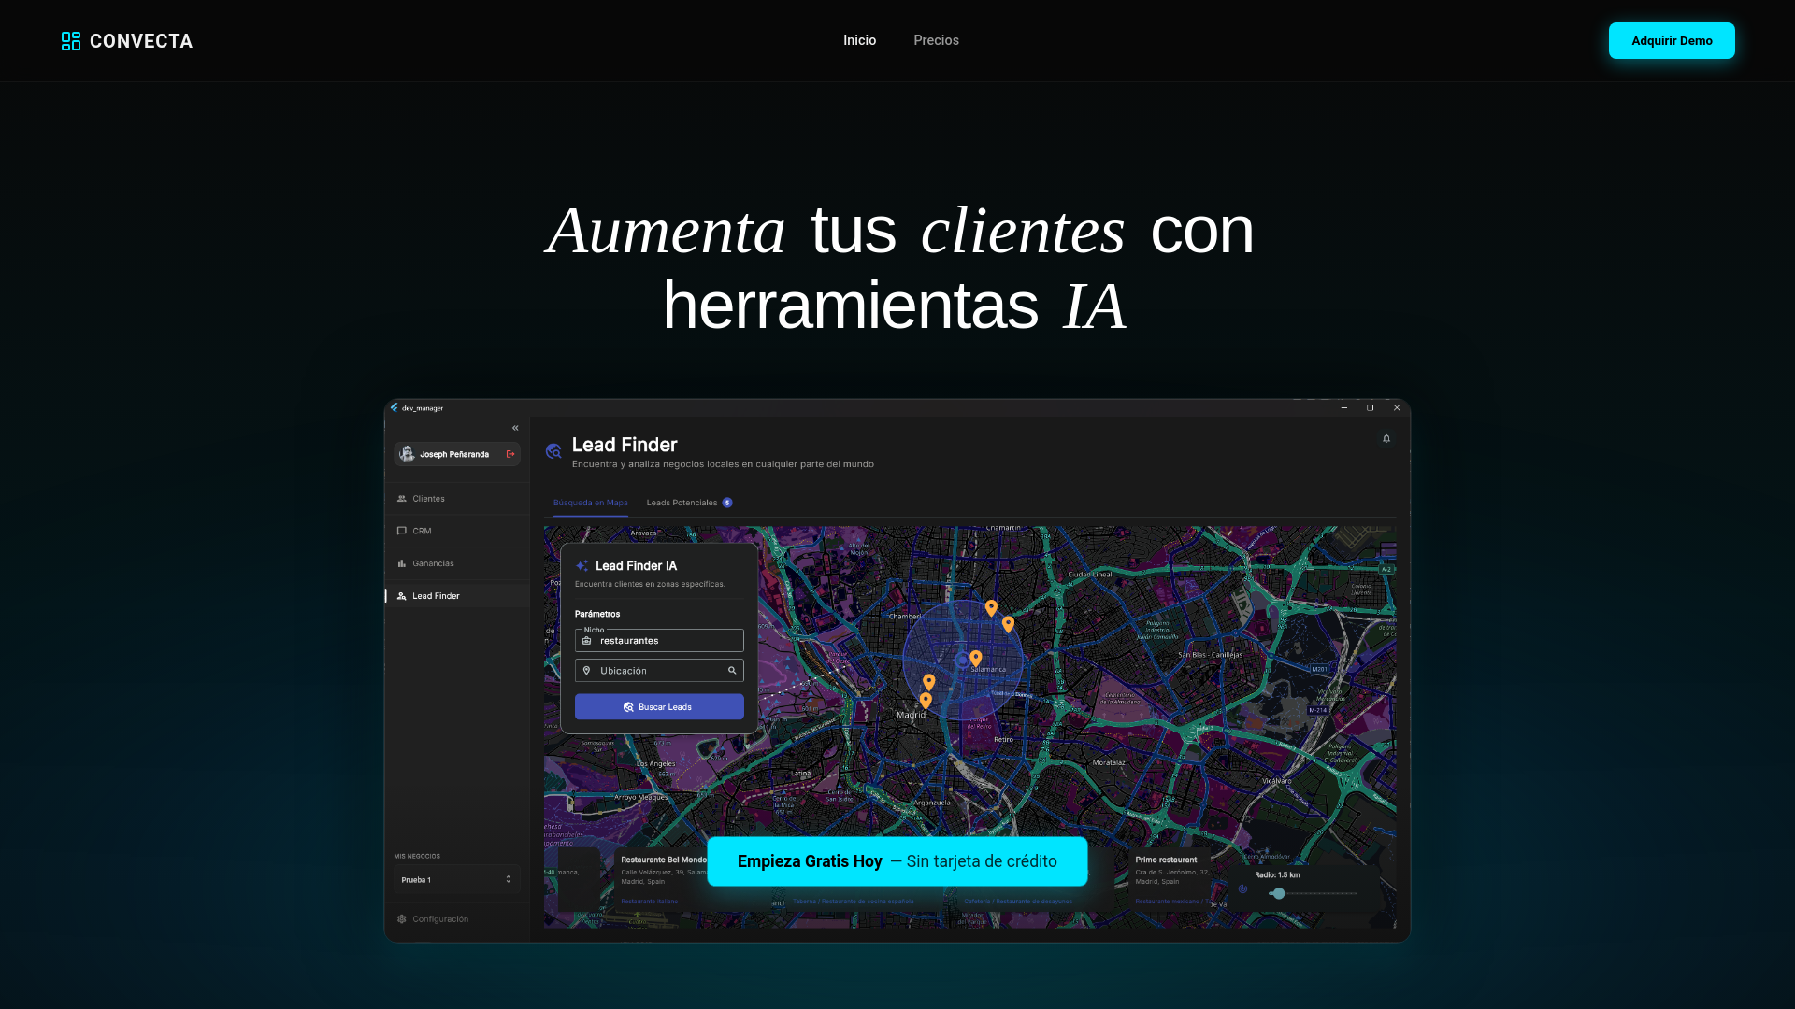1795x1009 pixels.
Task: Click the Leads Potenciales count badge
Action: click(727, 503)
